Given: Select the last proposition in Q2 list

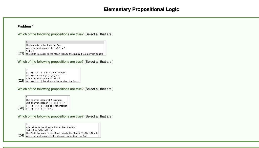Looking at the screenshot, I should coord(52,81).
